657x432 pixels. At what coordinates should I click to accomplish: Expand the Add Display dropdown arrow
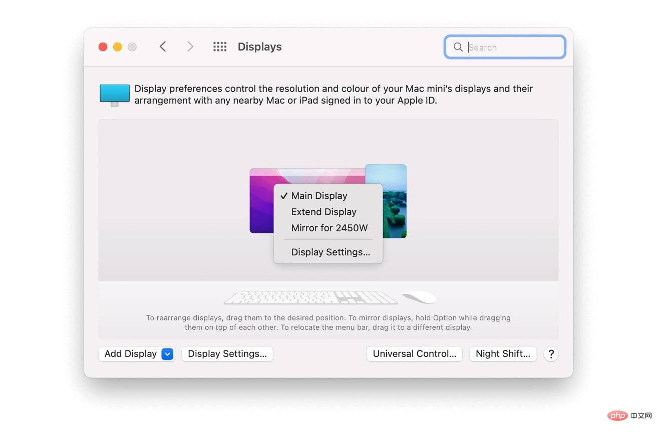coord(168,354)
